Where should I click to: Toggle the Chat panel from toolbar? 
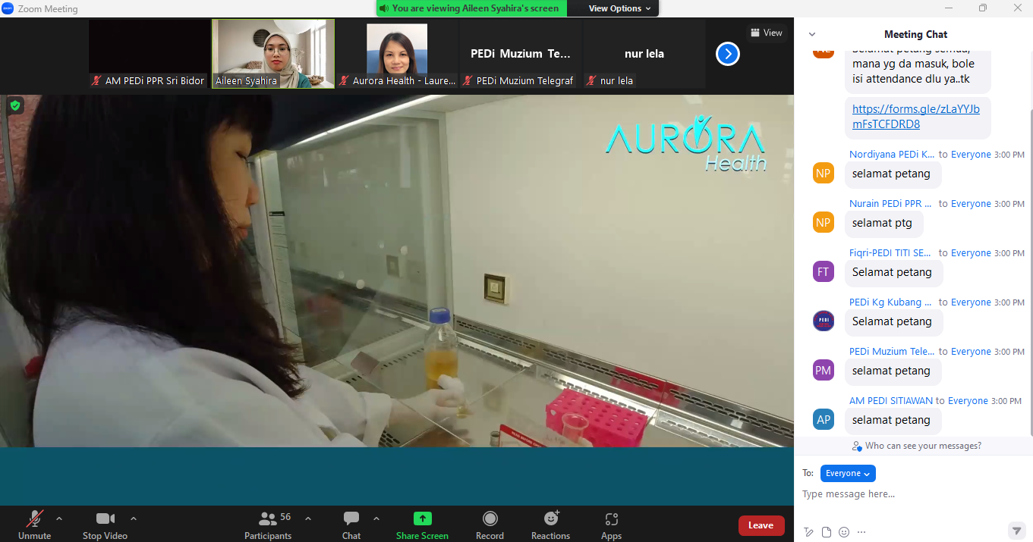coord(351,525)
